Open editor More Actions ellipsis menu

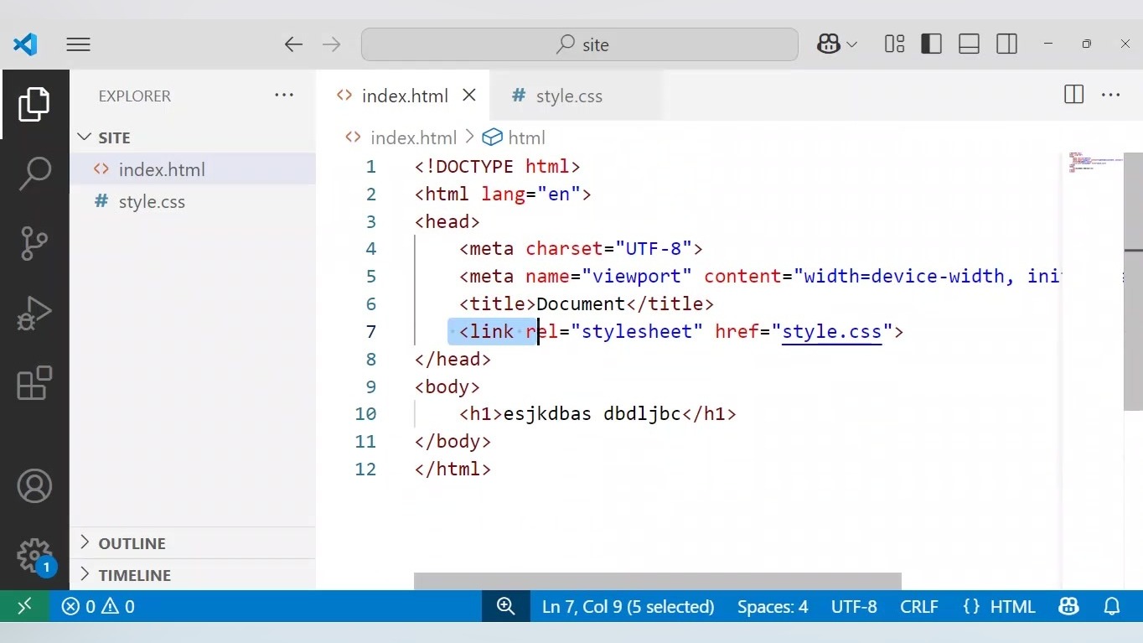pyautogui.click(x=1111, y=96)
